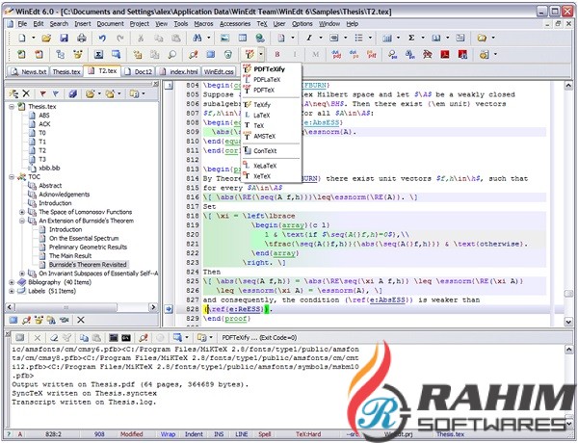Expand the Labels (51 Items) node
The image size is (578, 443).
[x=12, y=291]
